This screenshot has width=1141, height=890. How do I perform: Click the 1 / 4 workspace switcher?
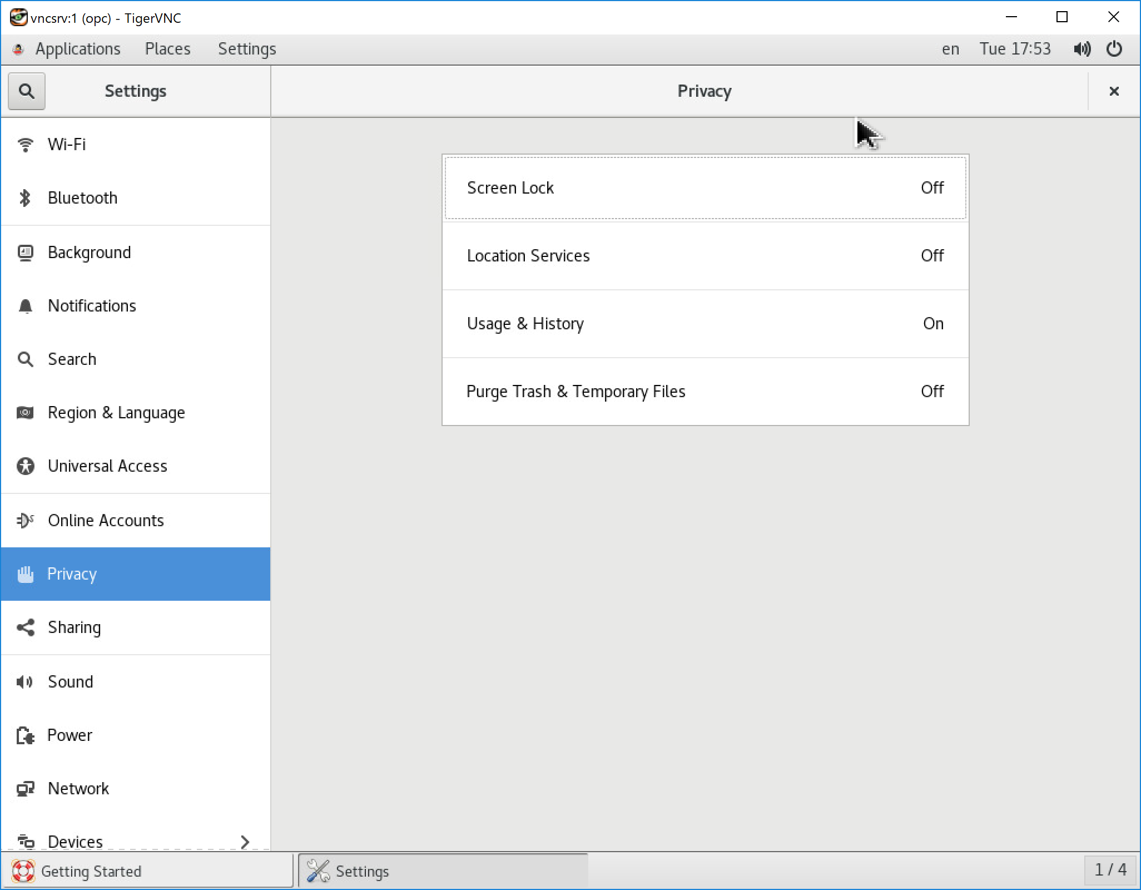[1110, 870]
